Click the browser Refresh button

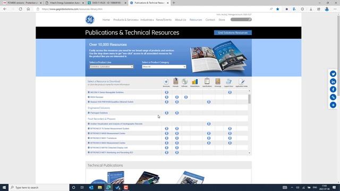click(20, 9)
